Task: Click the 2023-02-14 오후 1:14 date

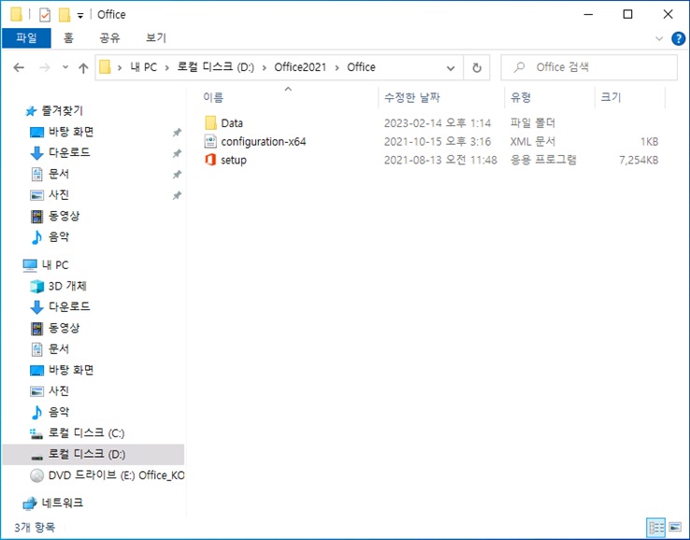Action: click(437, 123)
